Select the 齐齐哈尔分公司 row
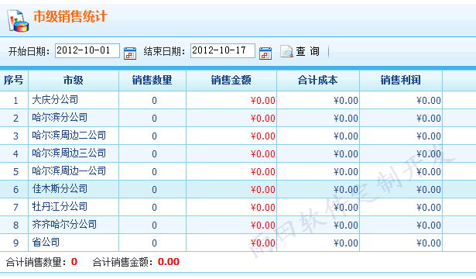Image resolution: width=476 pixels, height=279 pixels. 238,225
